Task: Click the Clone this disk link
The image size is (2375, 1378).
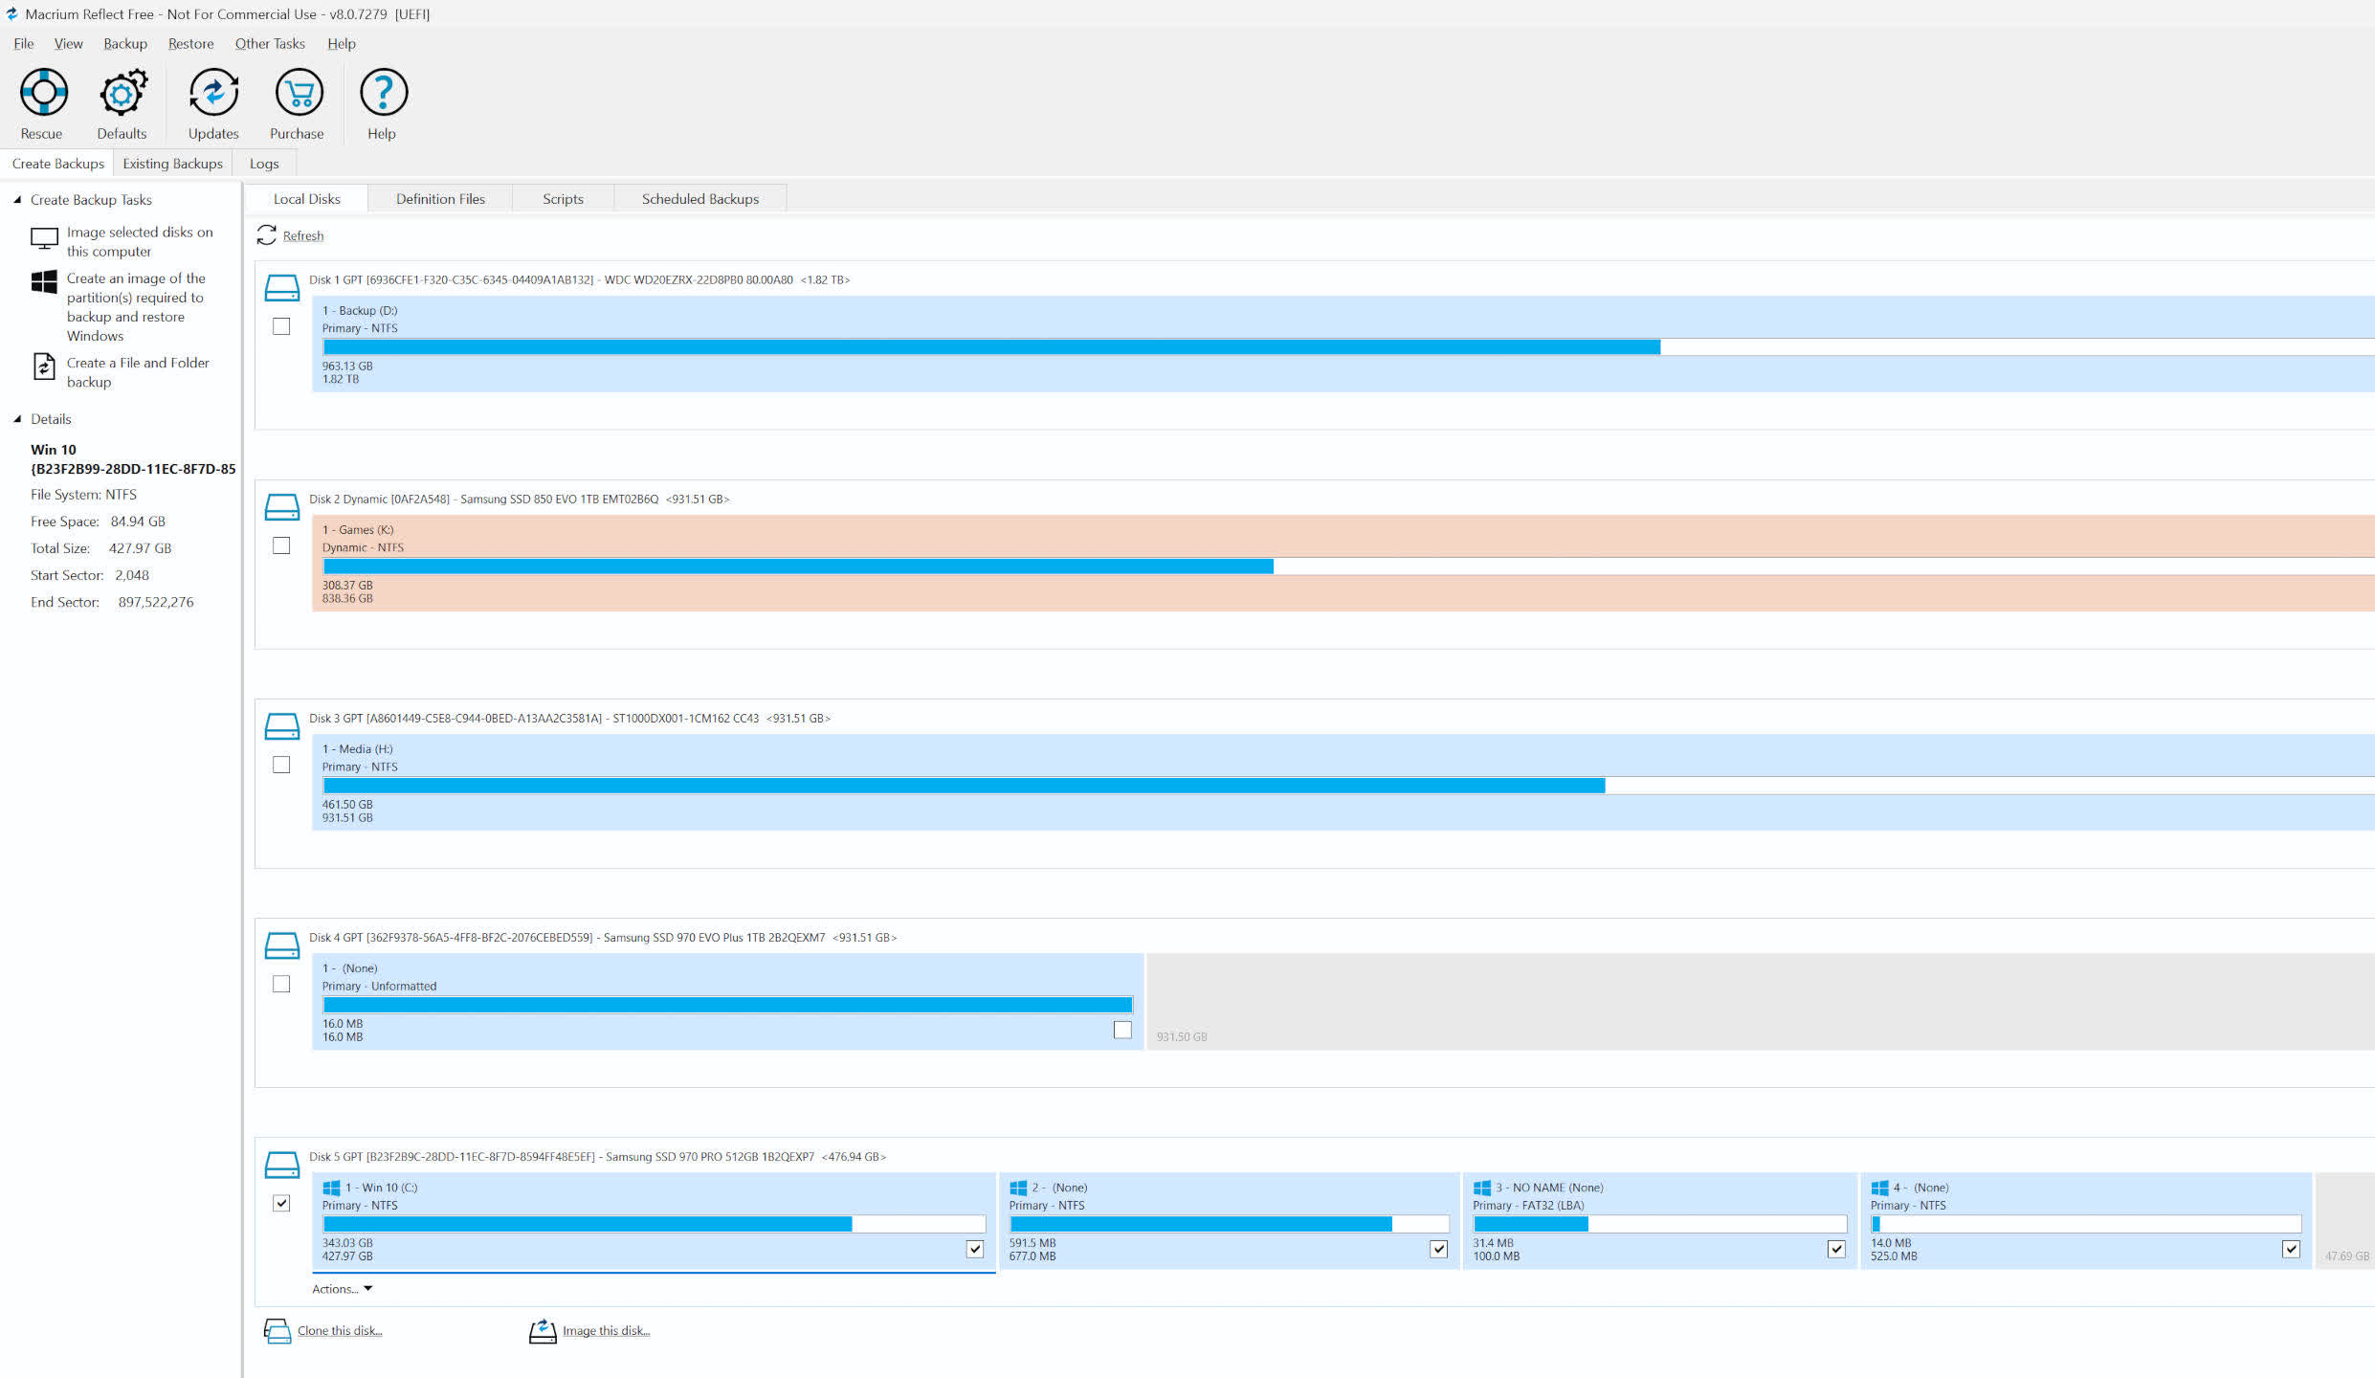Action: (340, 1331)
